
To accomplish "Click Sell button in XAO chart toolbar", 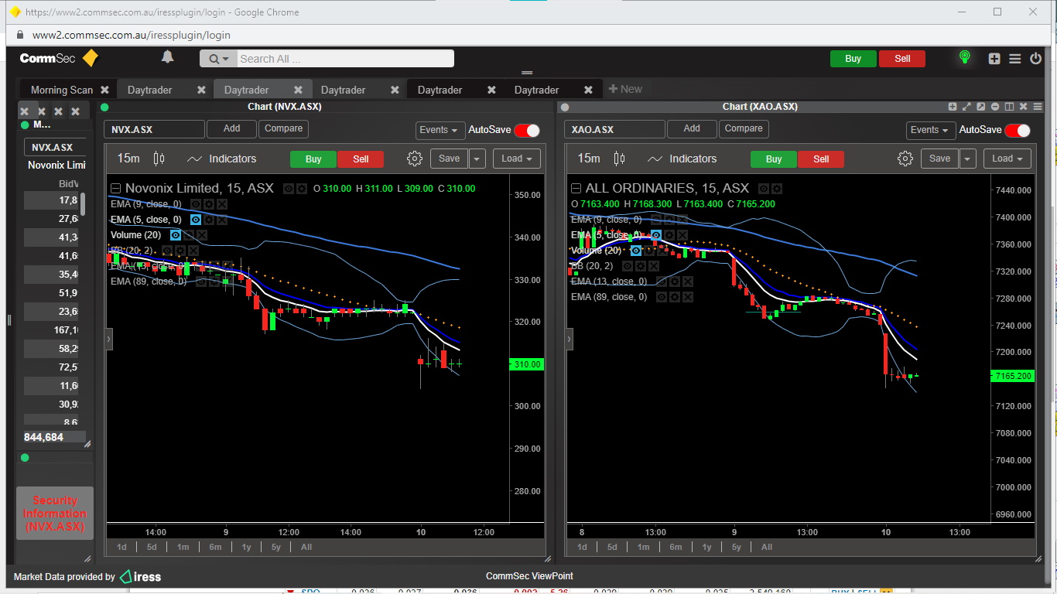I will 821,159.
